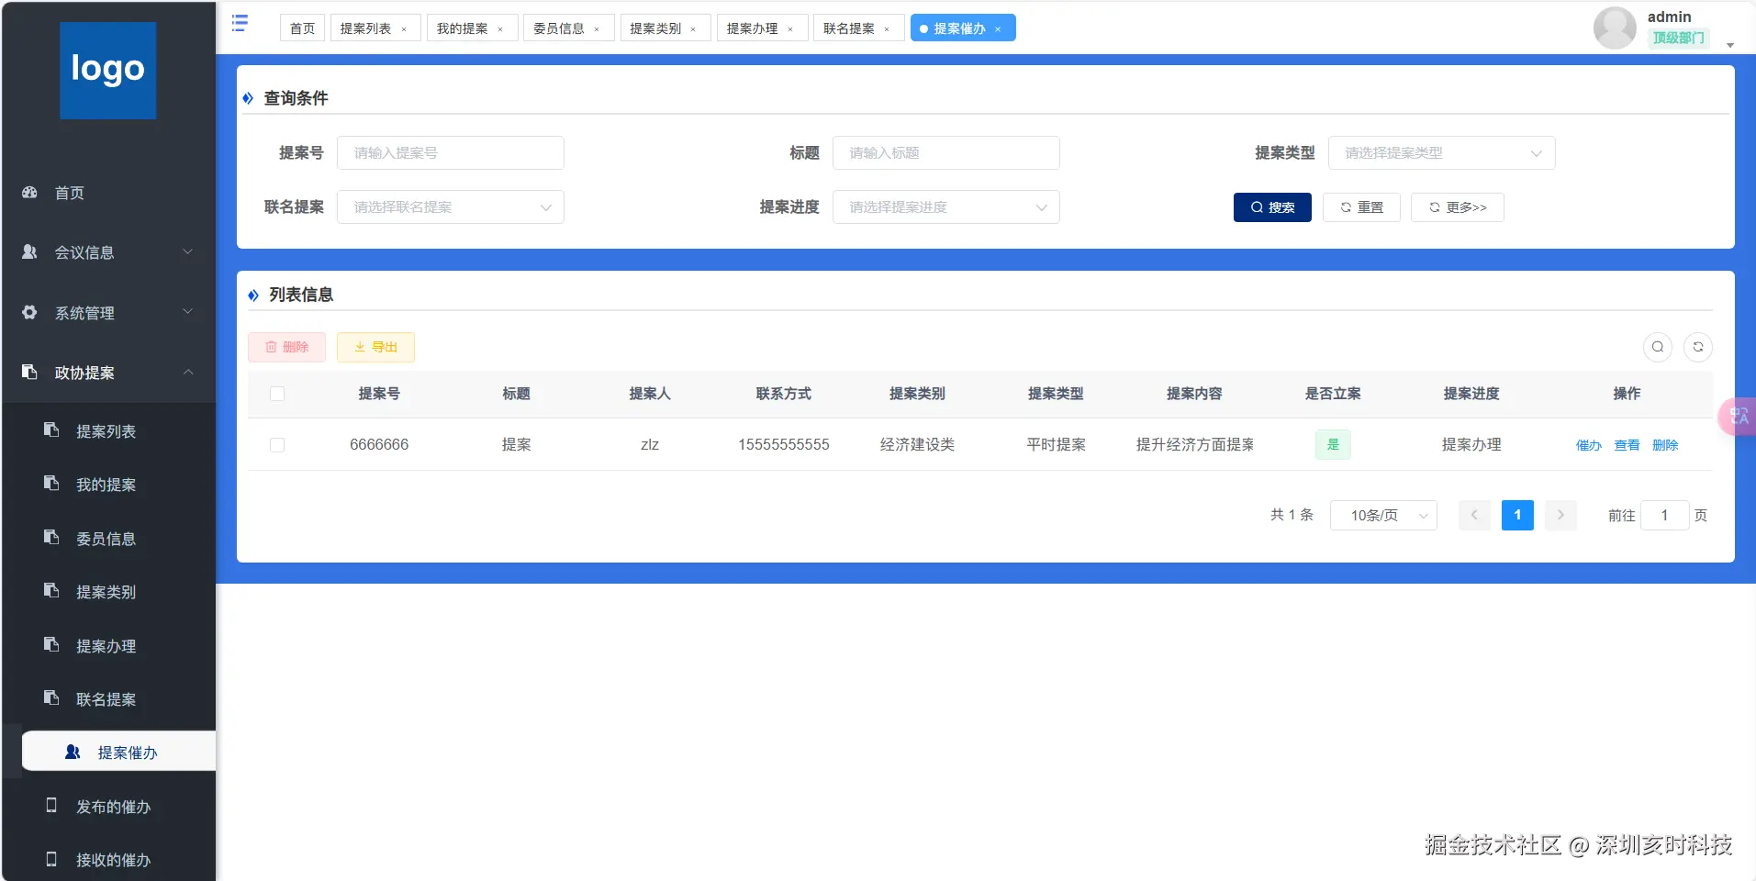Click the red 删除 button above the table
Image resolution: width=1756 pixels, height=881 pixels.
tap(286, 347)
